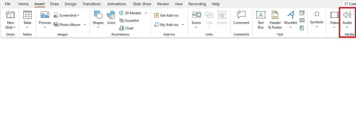Image resolution: width=356 pixels, height=134 pixels.
Task: Insert a Text Box
Action: [x=261, y=20]
